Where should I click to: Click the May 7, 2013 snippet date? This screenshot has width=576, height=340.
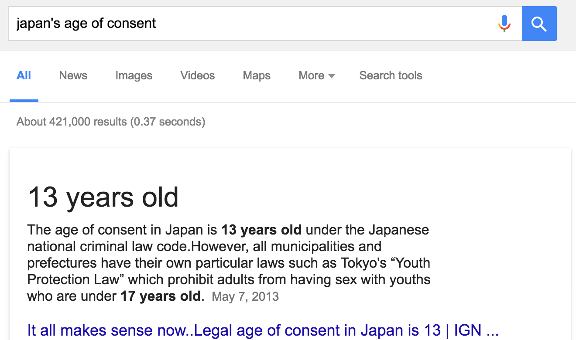245,297
